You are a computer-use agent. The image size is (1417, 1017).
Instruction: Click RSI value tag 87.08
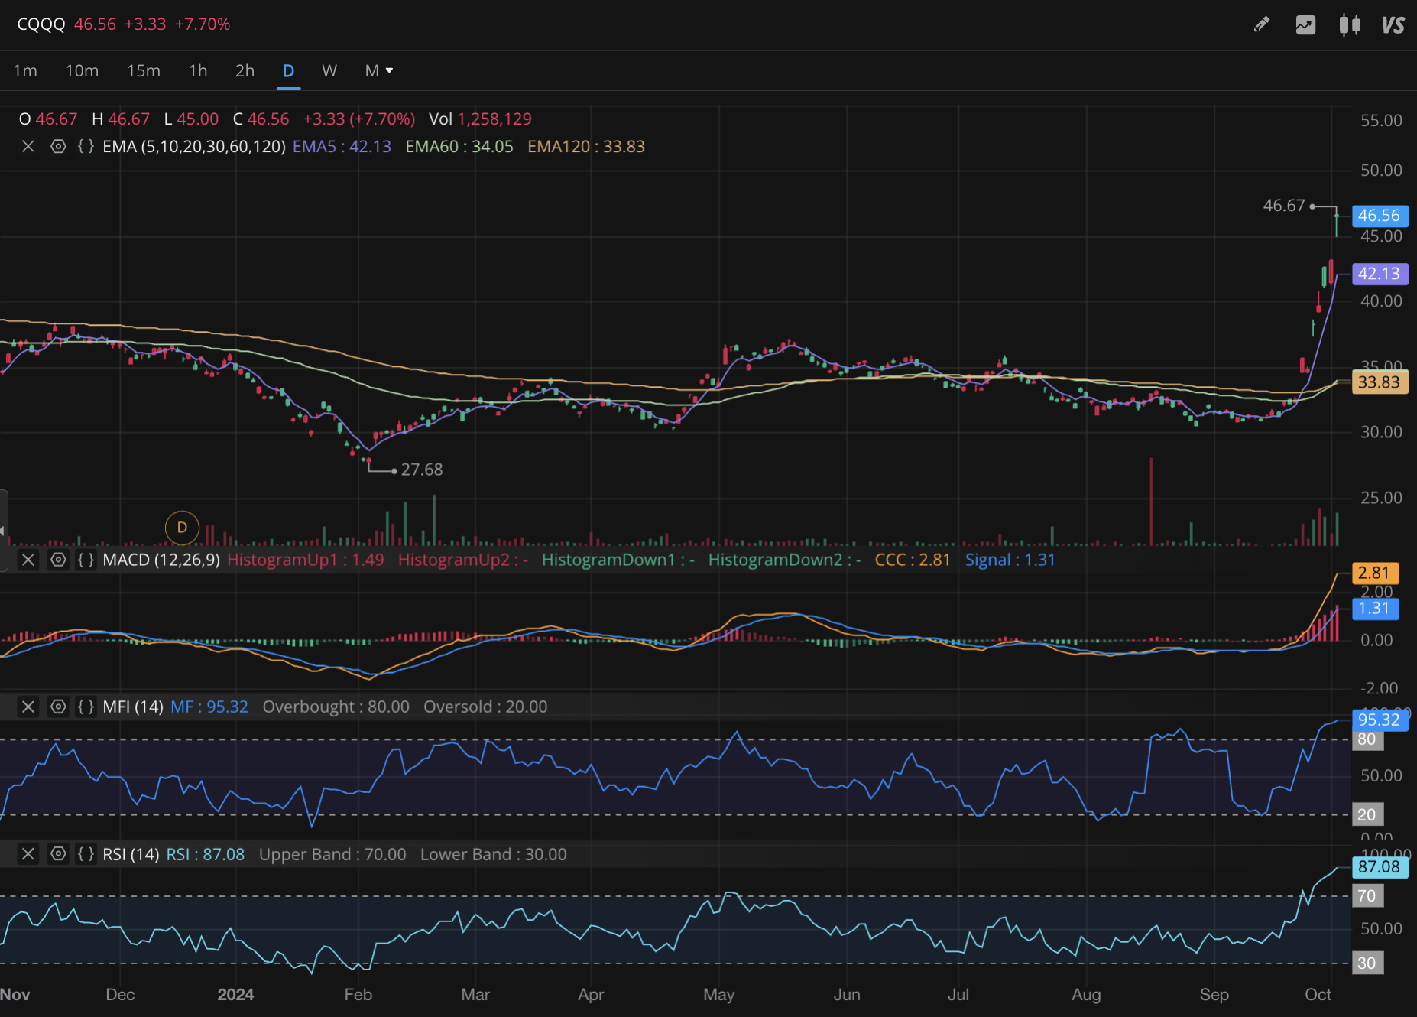pos(1380,867)
